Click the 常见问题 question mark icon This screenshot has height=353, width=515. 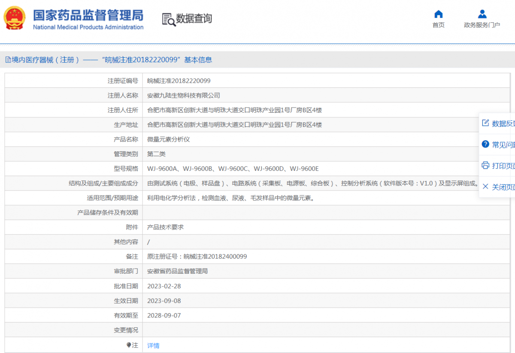click(485, 144)
